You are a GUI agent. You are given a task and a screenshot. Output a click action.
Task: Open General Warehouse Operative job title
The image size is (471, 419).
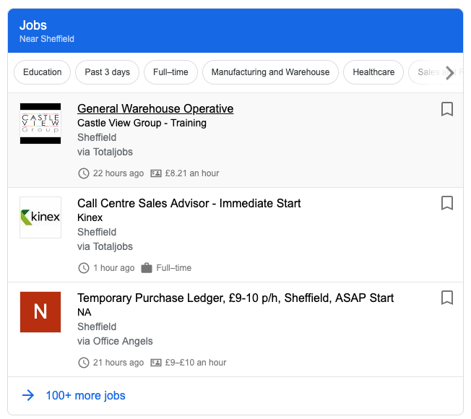point(155,109)
